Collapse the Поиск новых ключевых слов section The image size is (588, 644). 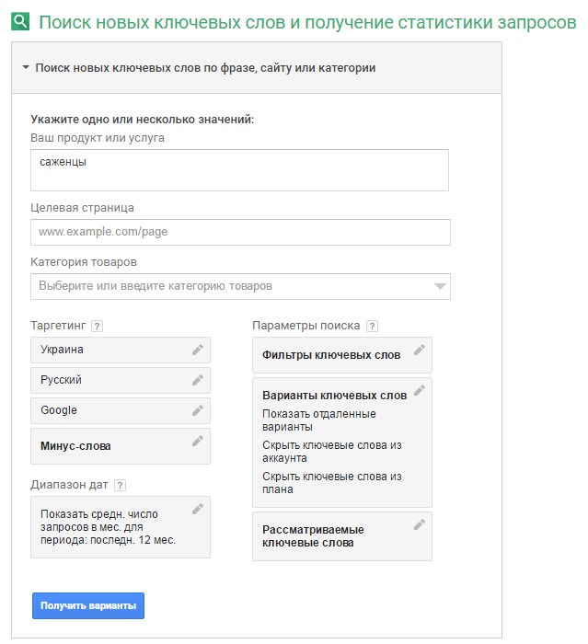(x=26, y=67)
